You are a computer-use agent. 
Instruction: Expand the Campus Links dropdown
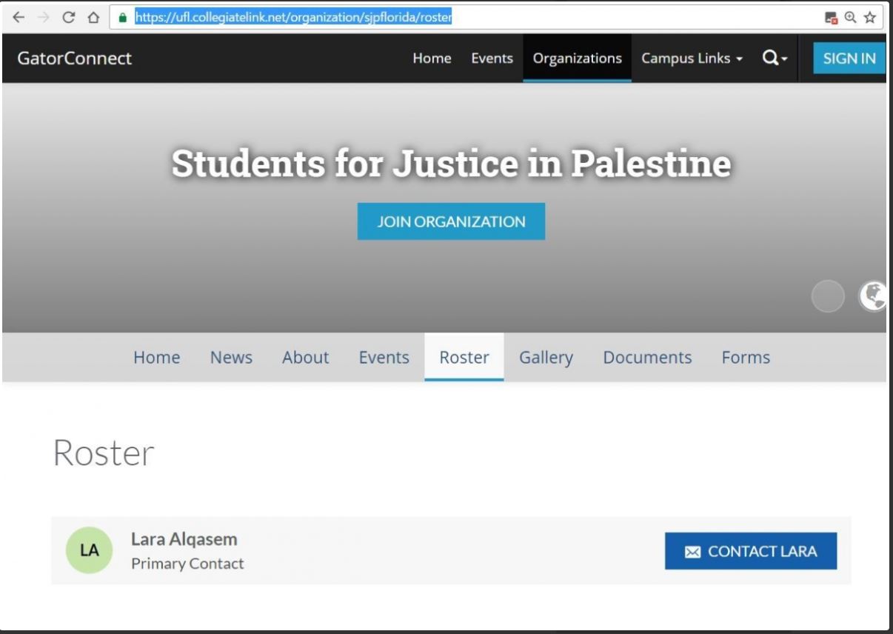(x=692, y=58)
